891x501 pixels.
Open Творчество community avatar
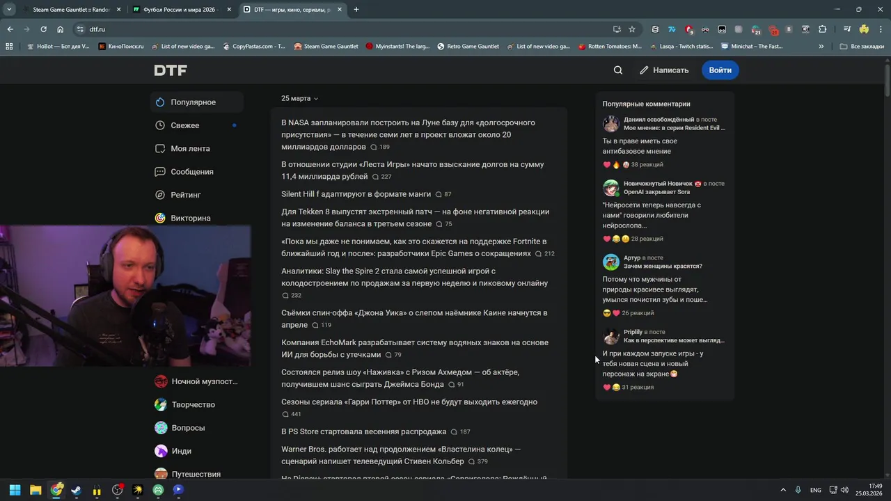click(161, 404)
